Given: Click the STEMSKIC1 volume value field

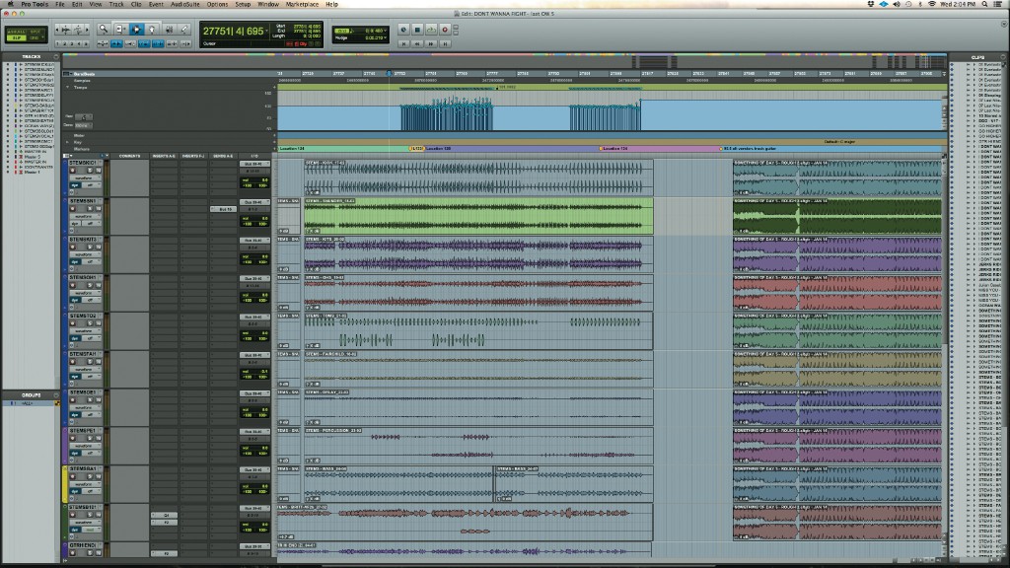Looking at the screenshot, I should (254, 181).
